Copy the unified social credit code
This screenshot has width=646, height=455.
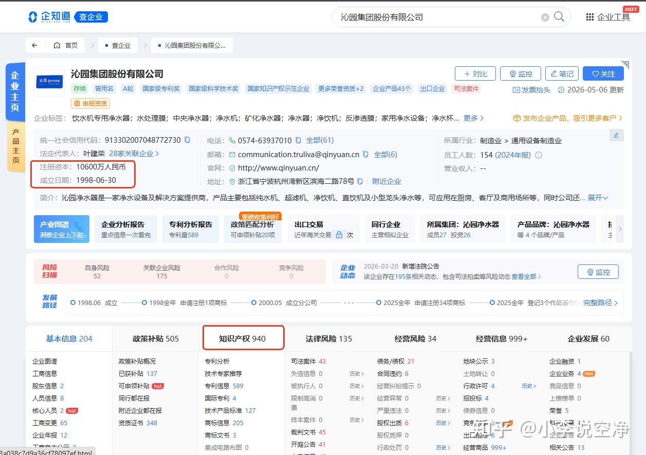click(x=187, y=140)
